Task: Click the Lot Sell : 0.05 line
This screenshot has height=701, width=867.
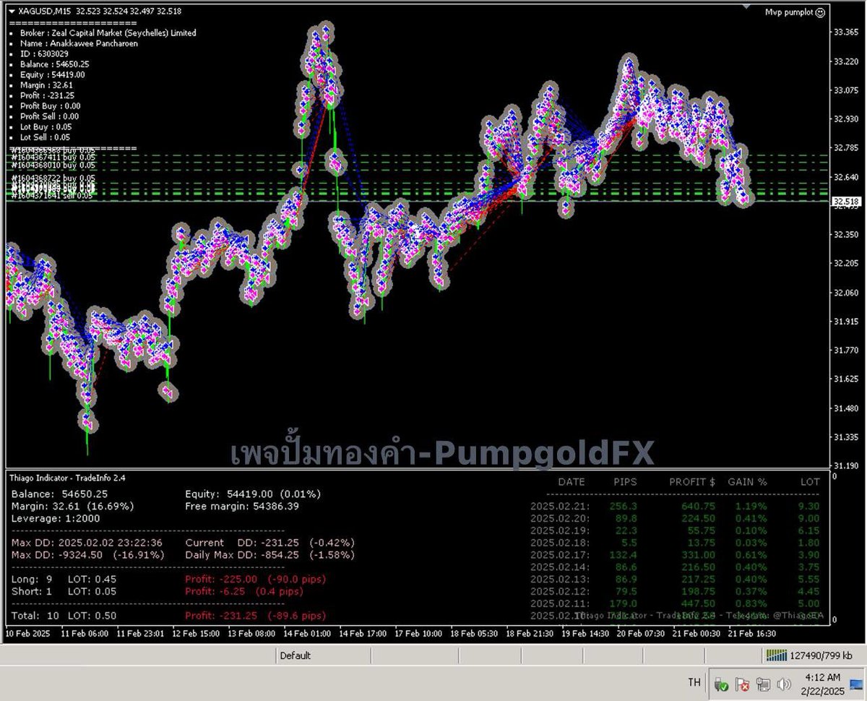Action: click(45, 137)
